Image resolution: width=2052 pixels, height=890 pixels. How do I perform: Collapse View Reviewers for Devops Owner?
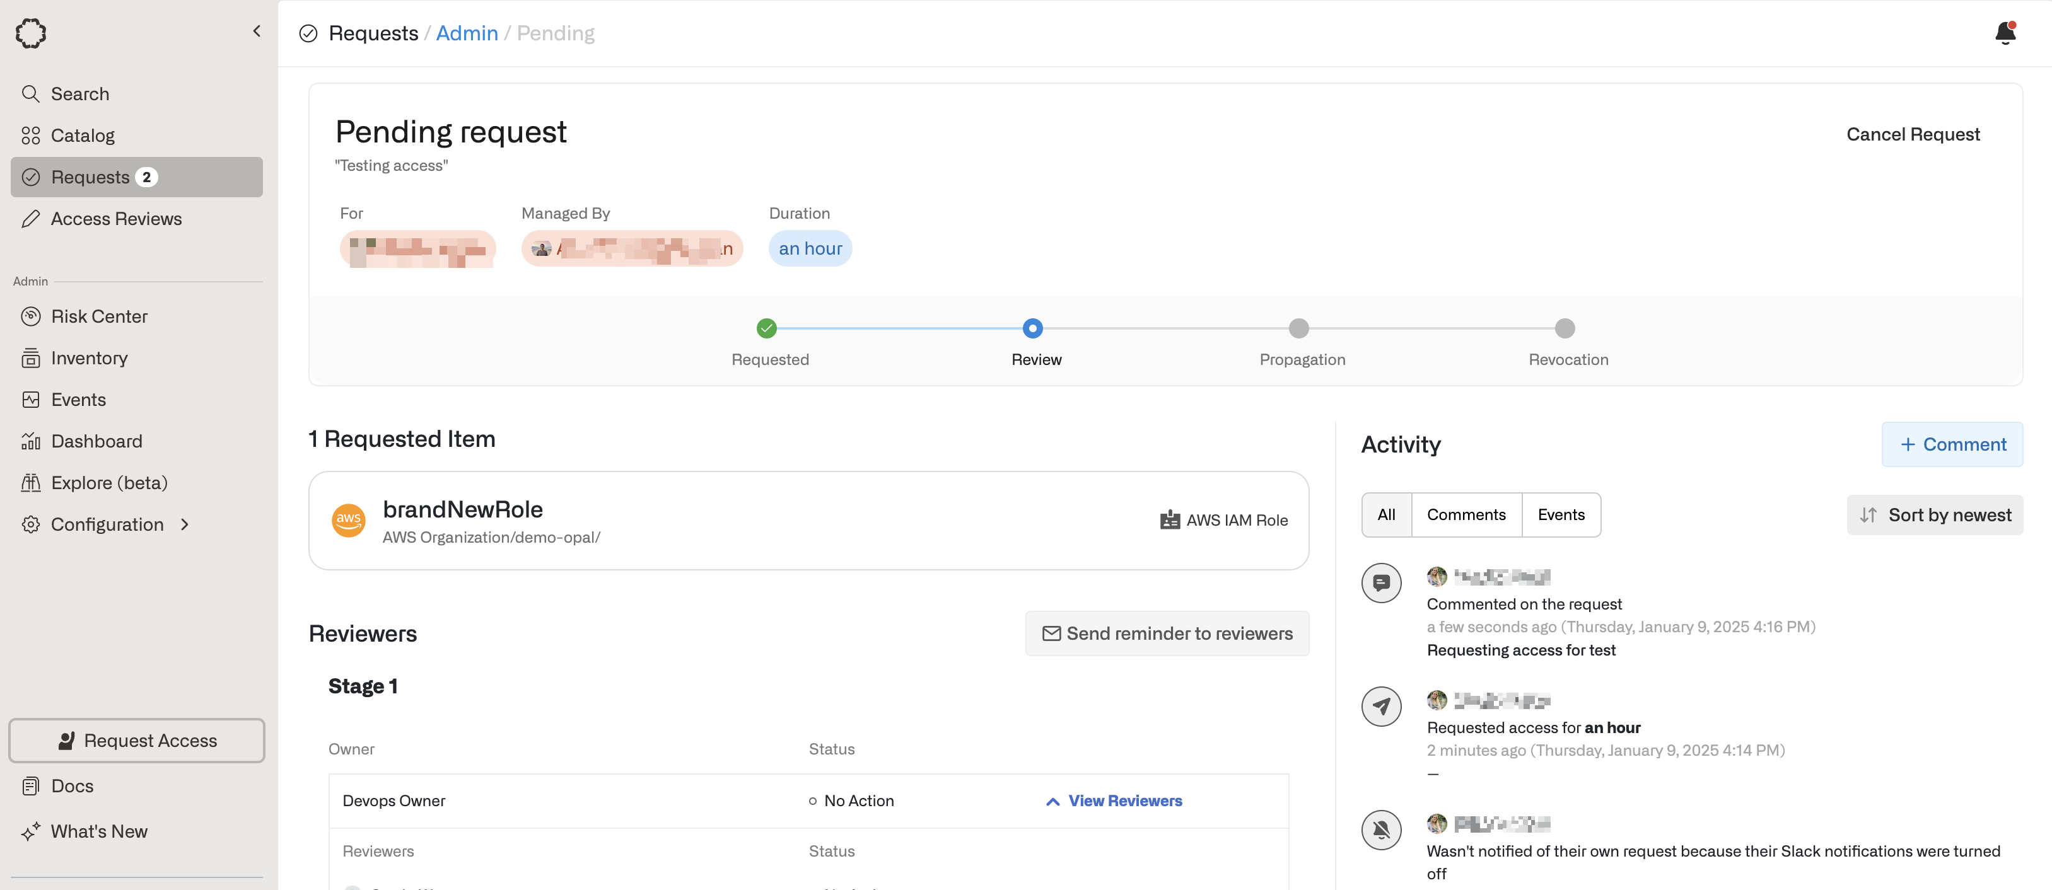click(1114, 801)
